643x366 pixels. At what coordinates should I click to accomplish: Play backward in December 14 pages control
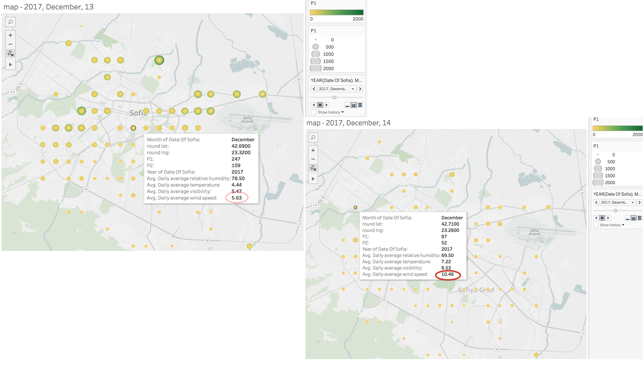point(596,218)
